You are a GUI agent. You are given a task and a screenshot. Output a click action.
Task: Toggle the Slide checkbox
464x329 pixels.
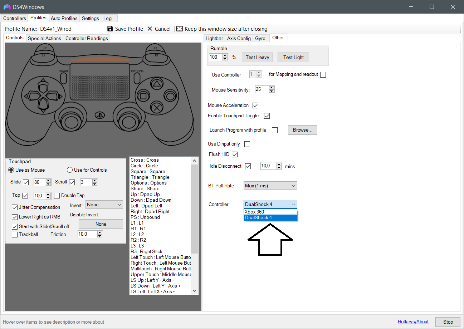click(x=26, y=182)
